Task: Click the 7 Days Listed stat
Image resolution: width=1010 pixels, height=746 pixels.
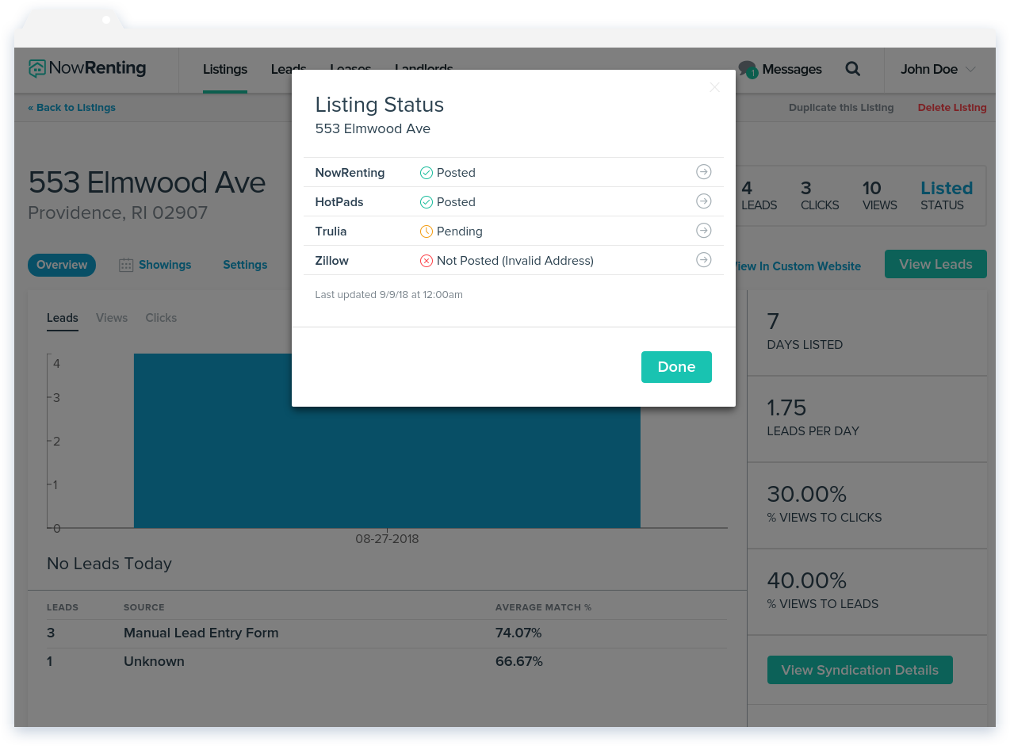Action: point(867,331)
